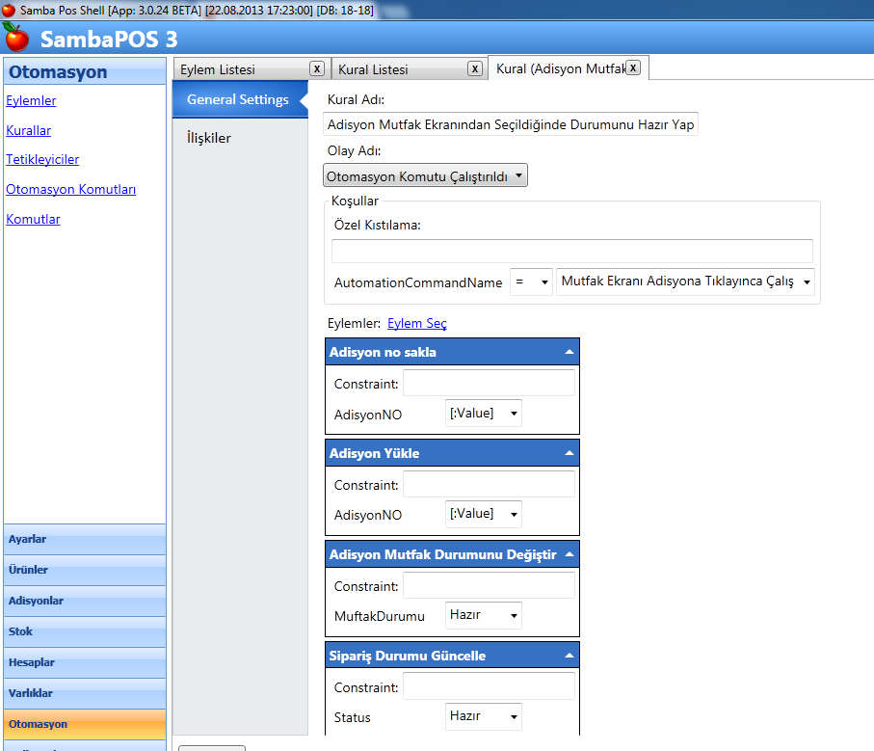Open Otomasyon Komutları from the sidebar
Viewport: 874px width, 751px height.
pos(70,189)
